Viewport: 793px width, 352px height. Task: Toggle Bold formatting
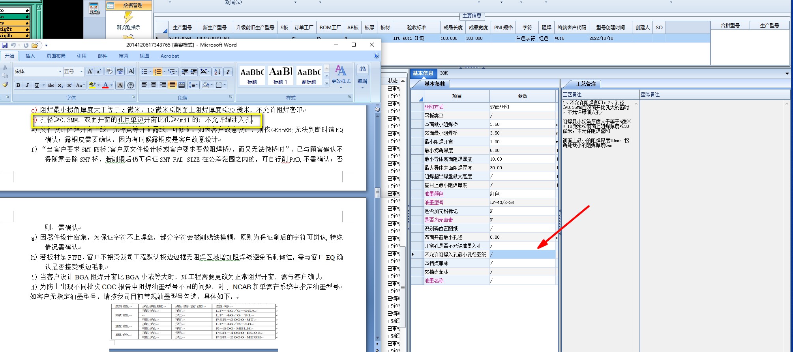[18, 85]
